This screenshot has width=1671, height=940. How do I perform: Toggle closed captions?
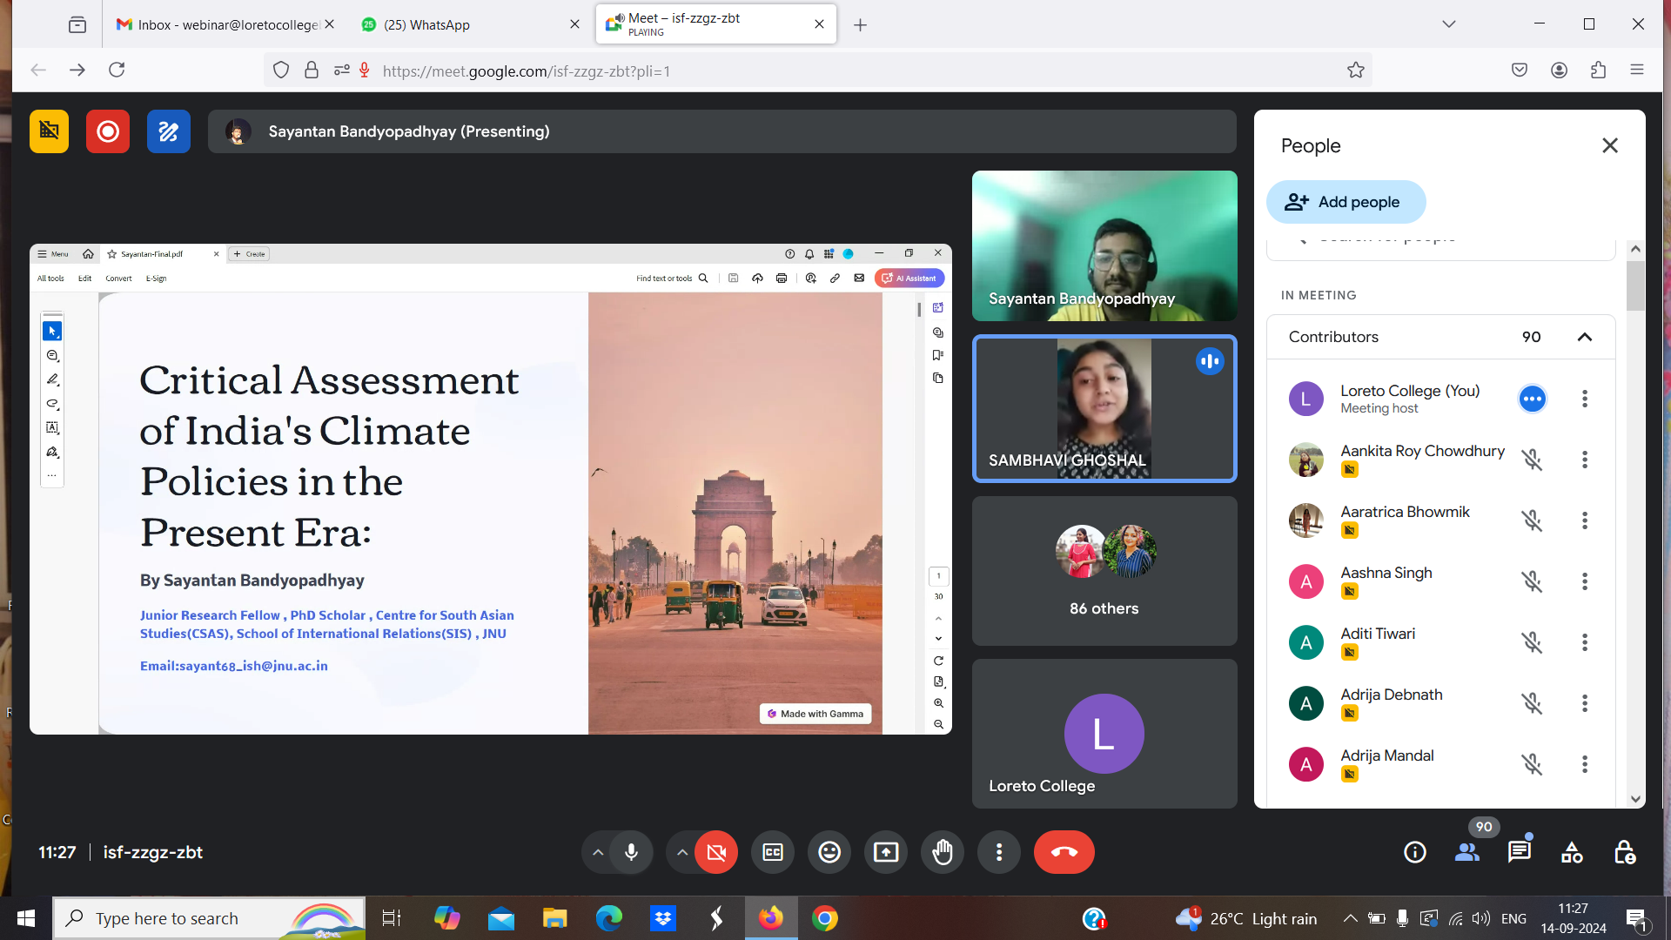pos(773,852)
